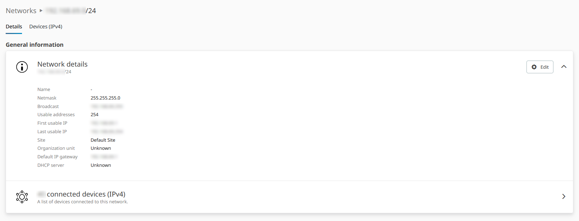Screen dimensions: 579x221
Task: Click the info icon beside Network details
Action: point(22,67)
